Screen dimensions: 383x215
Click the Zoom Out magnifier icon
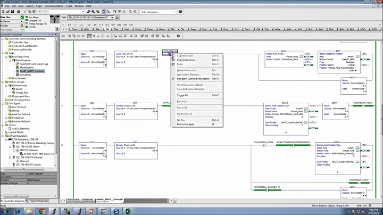[x=135, y=12]
